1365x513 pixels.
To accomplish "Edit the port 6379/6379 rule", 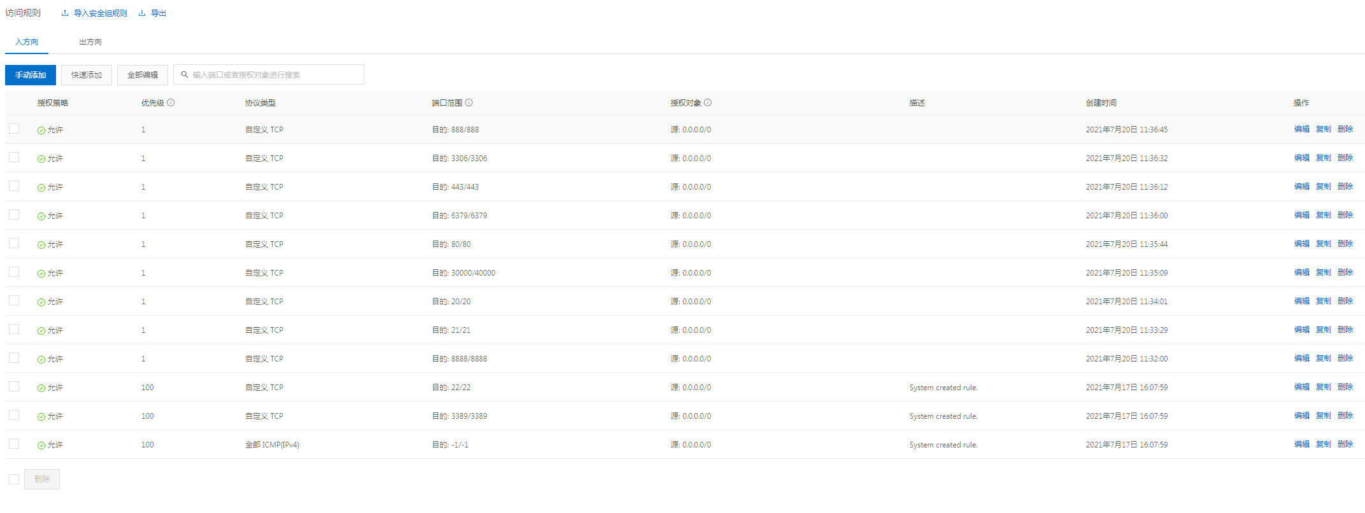I will (x=1302, y=215).
